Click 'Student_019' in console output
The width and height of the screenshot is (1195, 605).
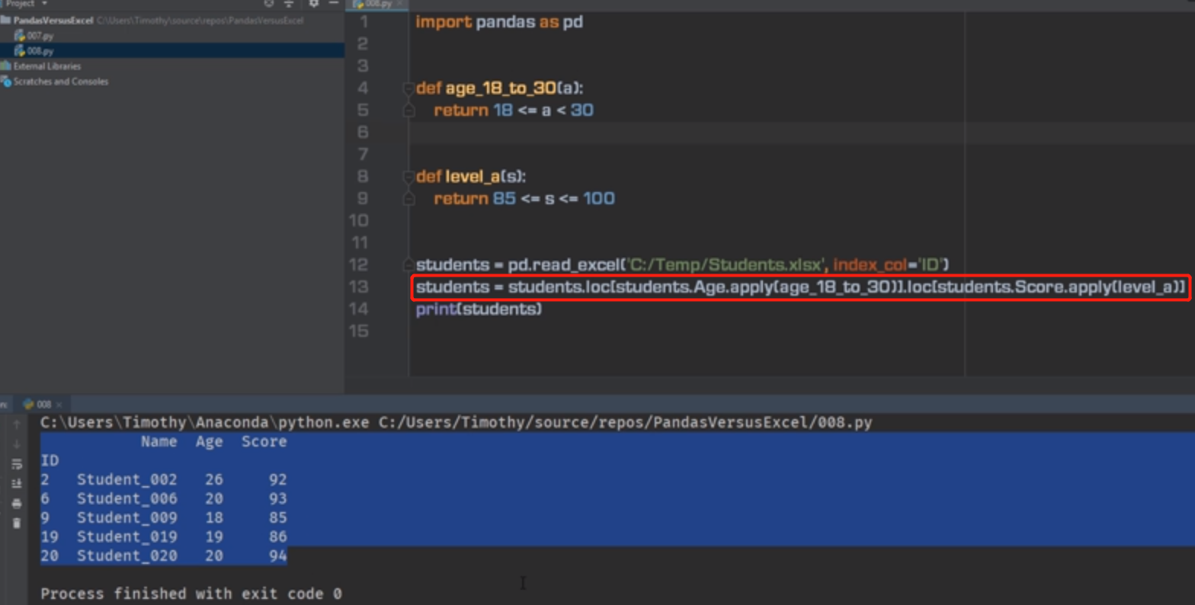pyautogui.click(x=127, y=537)
